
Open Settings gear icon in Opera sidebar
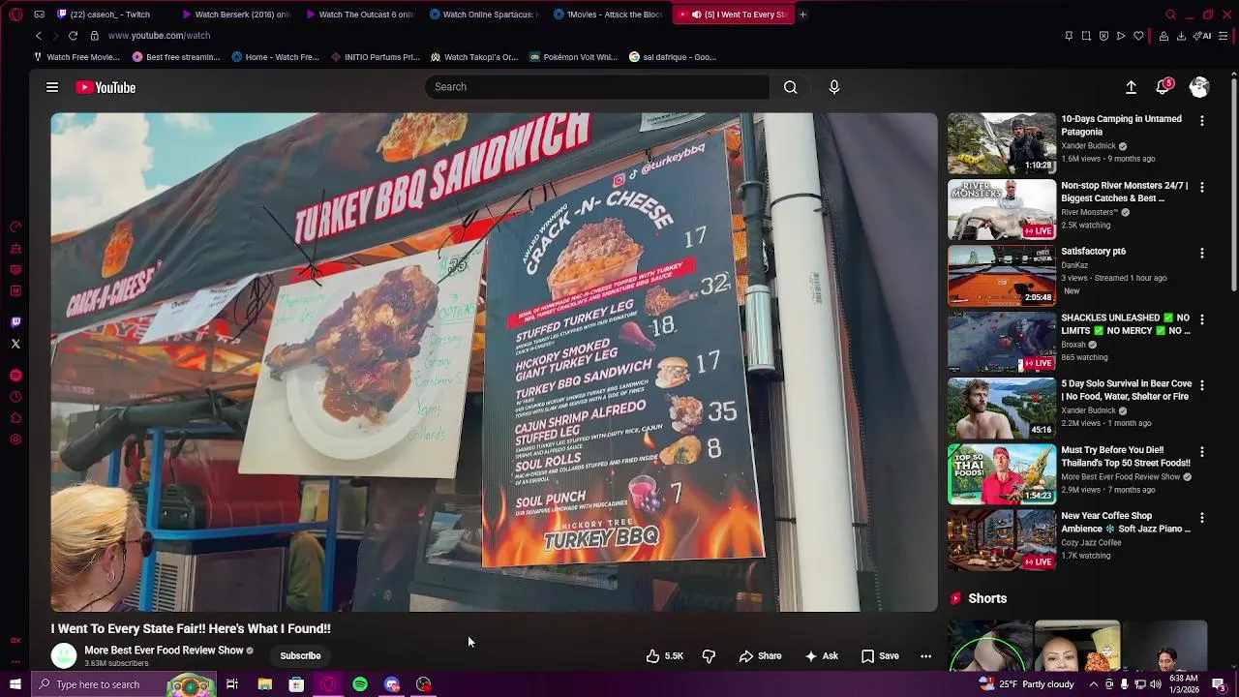(x=15, y=439)
